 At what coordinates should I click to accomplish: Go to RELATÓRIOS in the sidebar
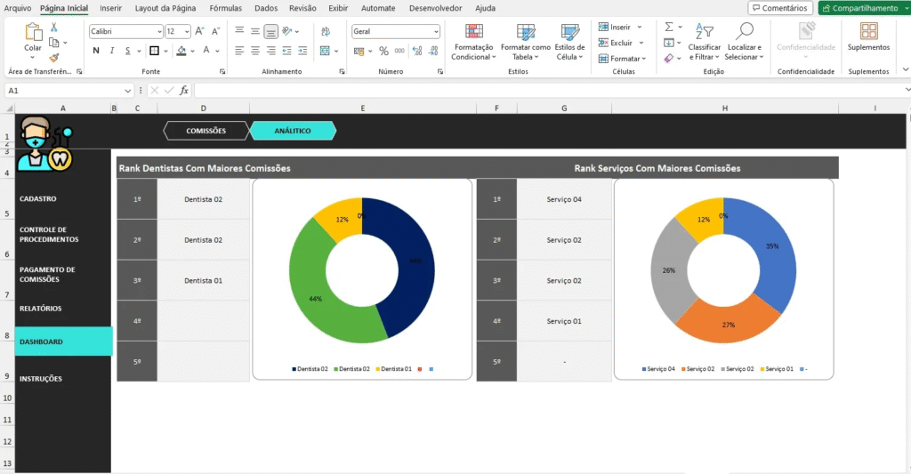tap(41, 309)
